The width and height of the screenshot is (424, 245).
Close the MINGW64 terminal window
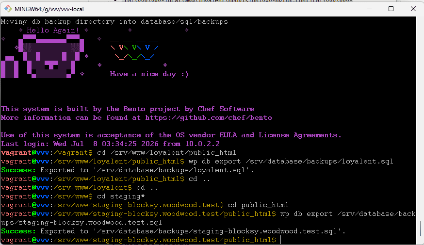point(413,9)
